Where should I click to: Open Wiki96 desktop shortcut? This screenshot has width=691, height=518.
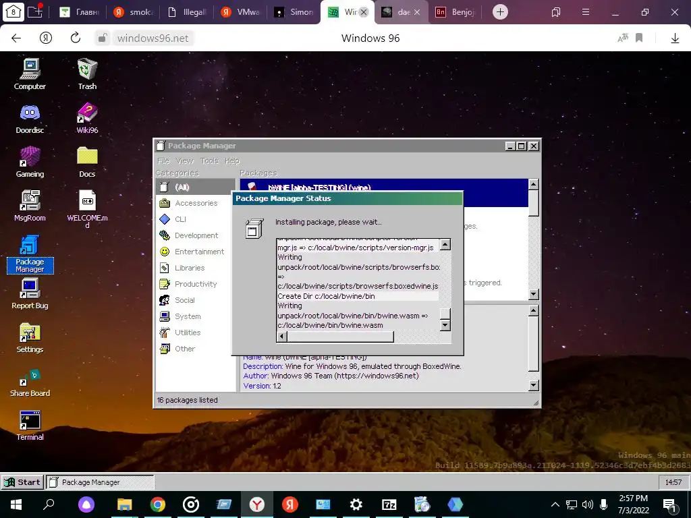tap(87, 118)
